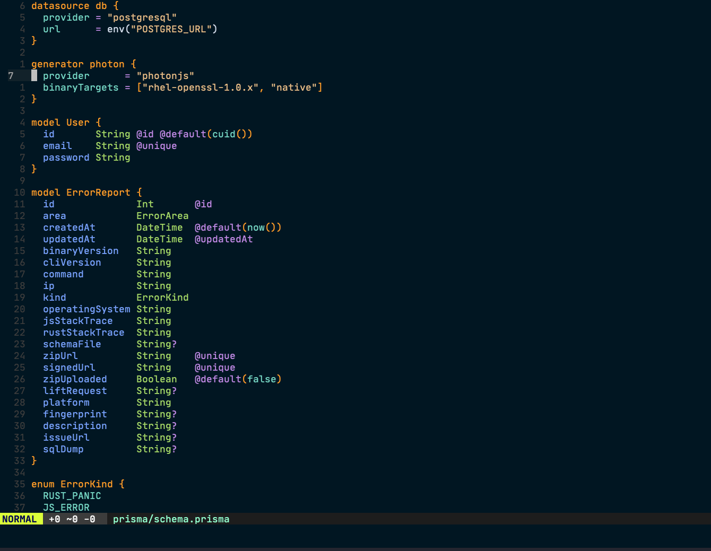Viewport: 711px width, 551px height.
Task: Click the liftRequest field name
Action: (x=75, y=391)
